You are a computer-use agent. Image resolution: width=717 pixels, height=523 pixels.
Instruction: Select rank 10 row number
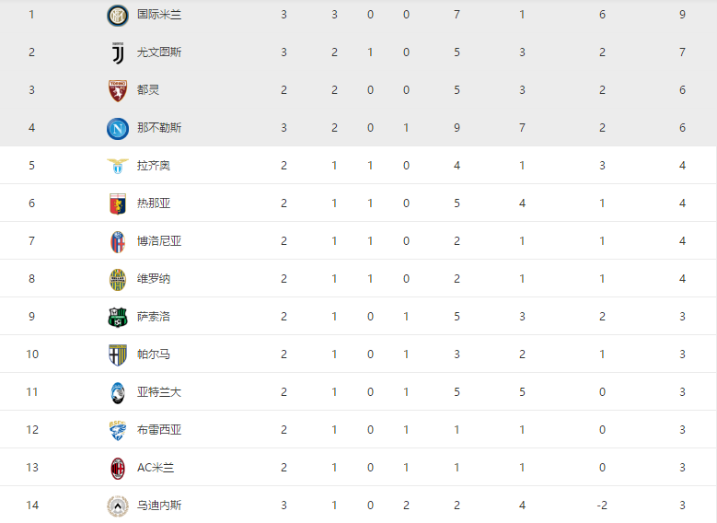(32, 354)
